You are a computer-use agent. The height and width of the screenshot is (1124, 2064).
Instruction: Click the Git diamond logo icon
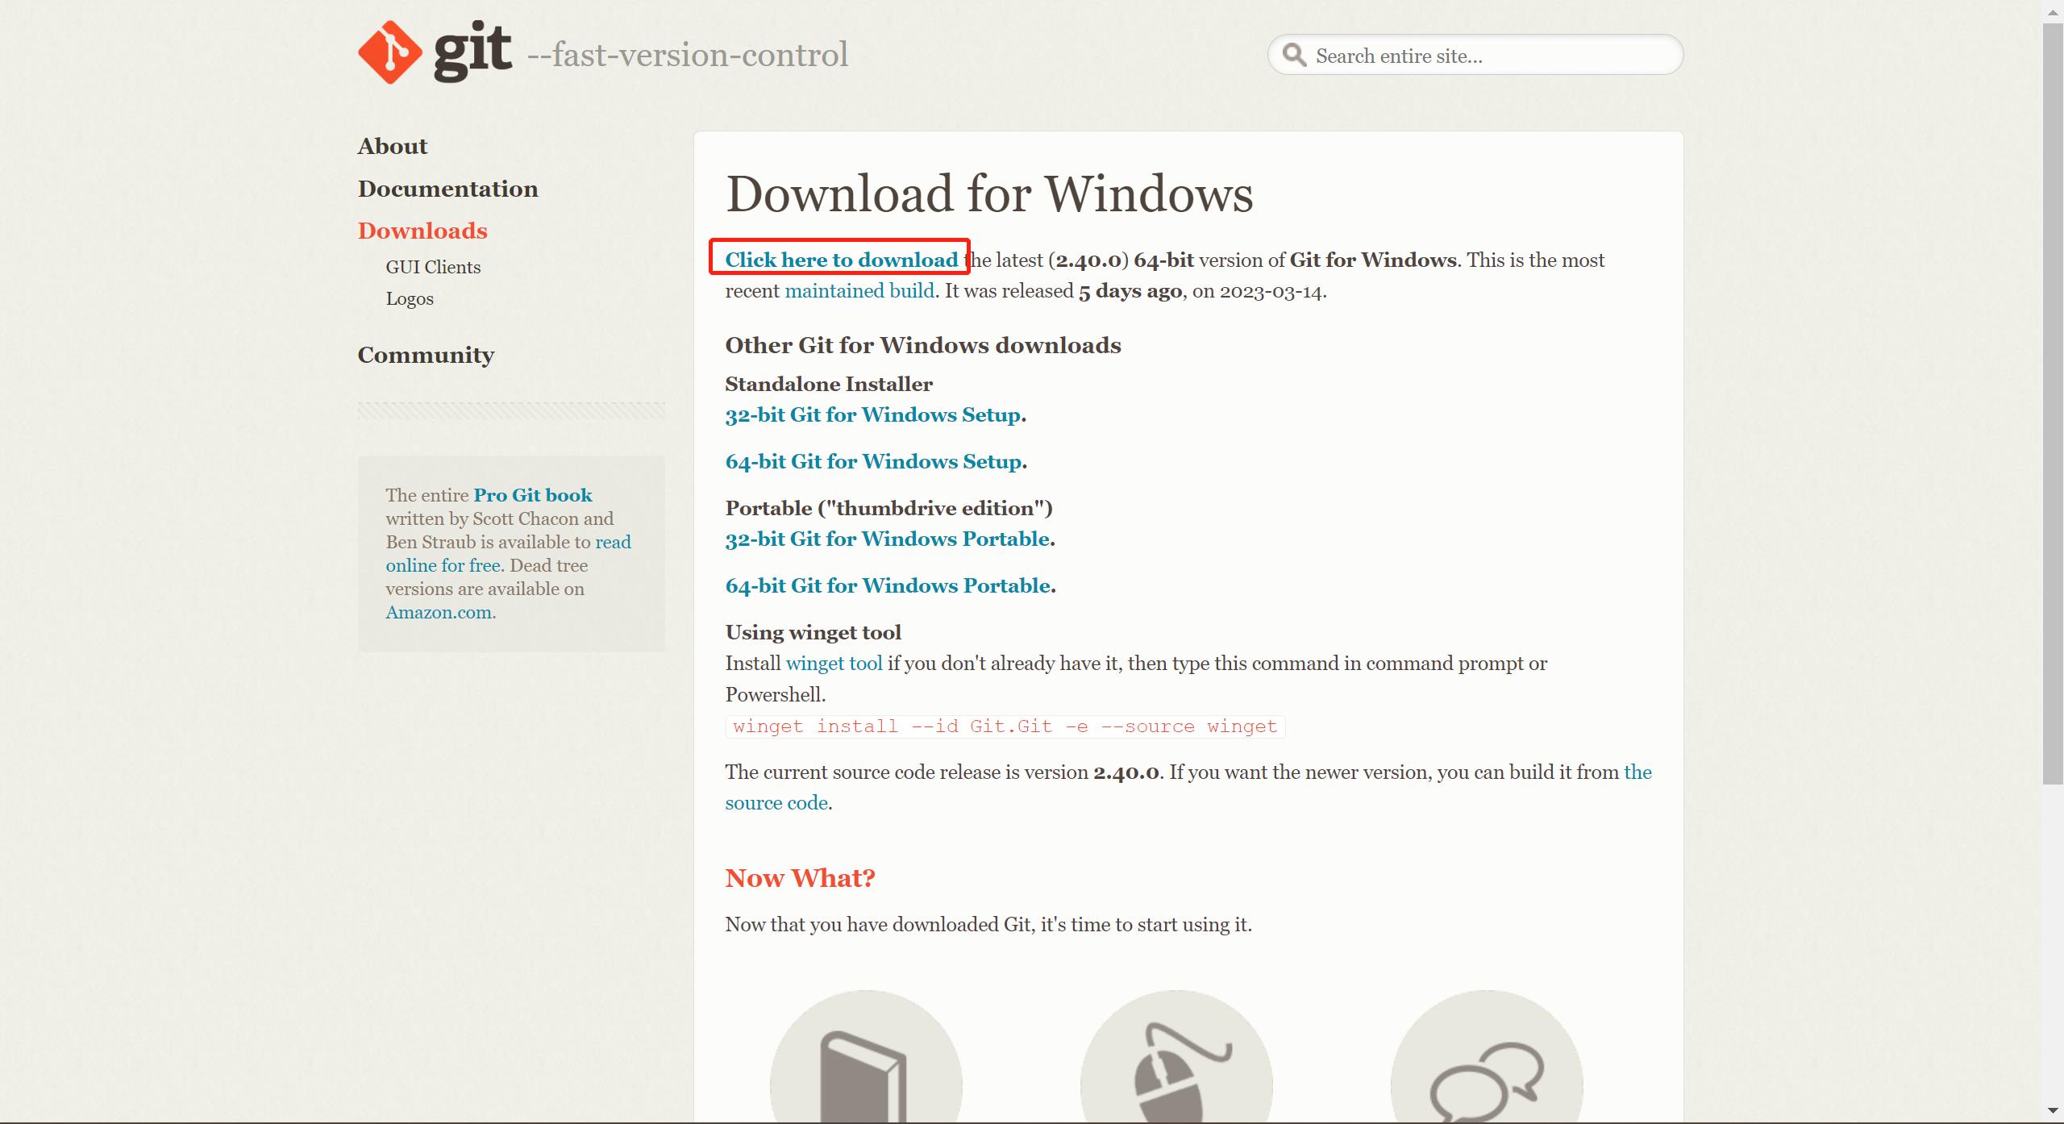coord(390,52)
